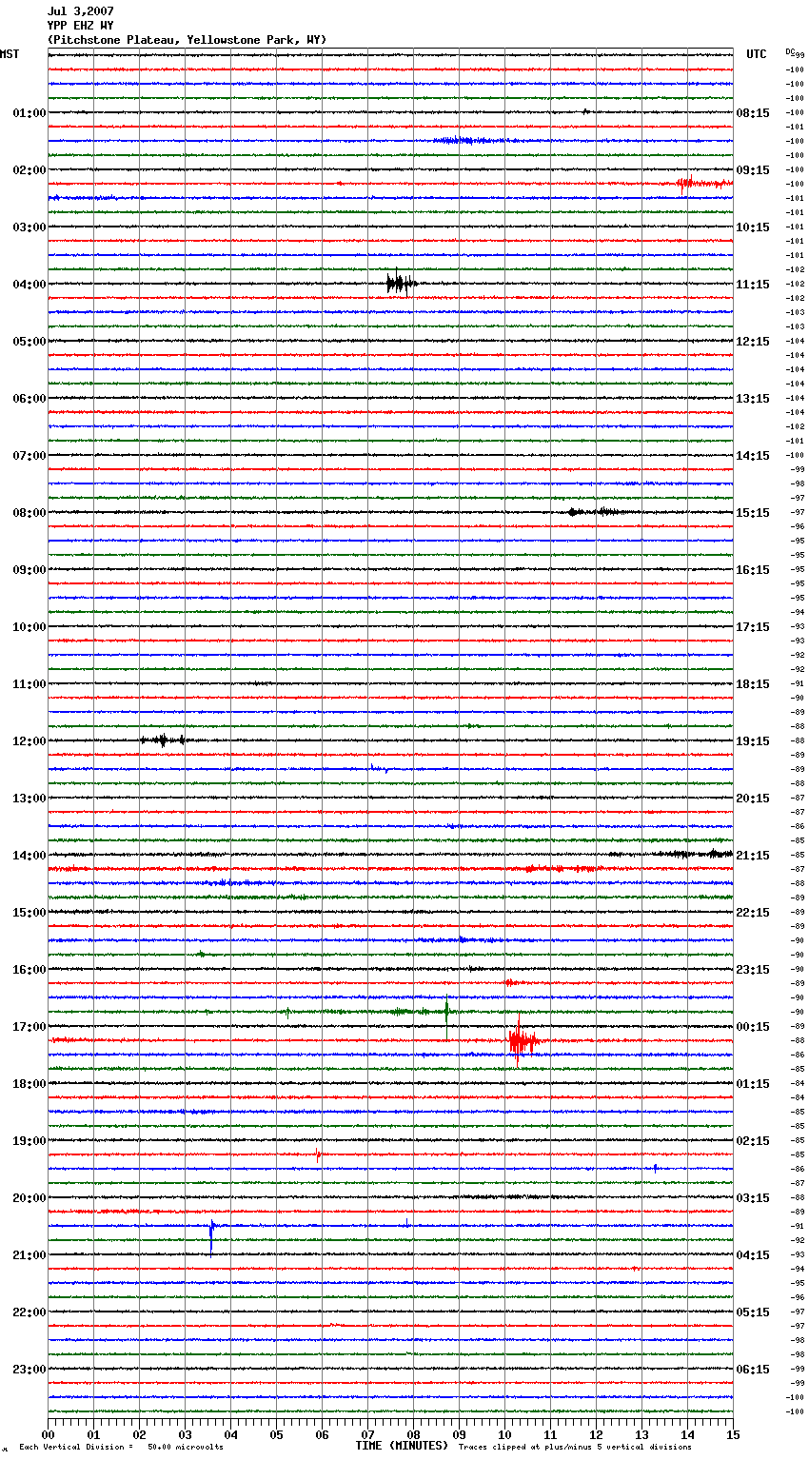Screen dimensions: 809x1460
Task: Click the black event on the 12:00 trace
Action: coord(164,740)
